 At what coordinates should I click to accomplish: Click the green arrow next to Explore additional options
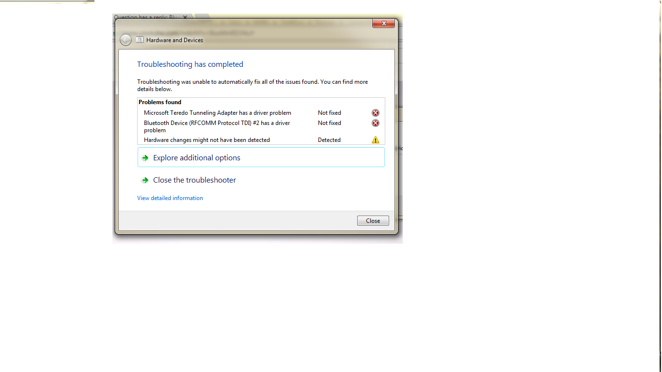(145, 158)
